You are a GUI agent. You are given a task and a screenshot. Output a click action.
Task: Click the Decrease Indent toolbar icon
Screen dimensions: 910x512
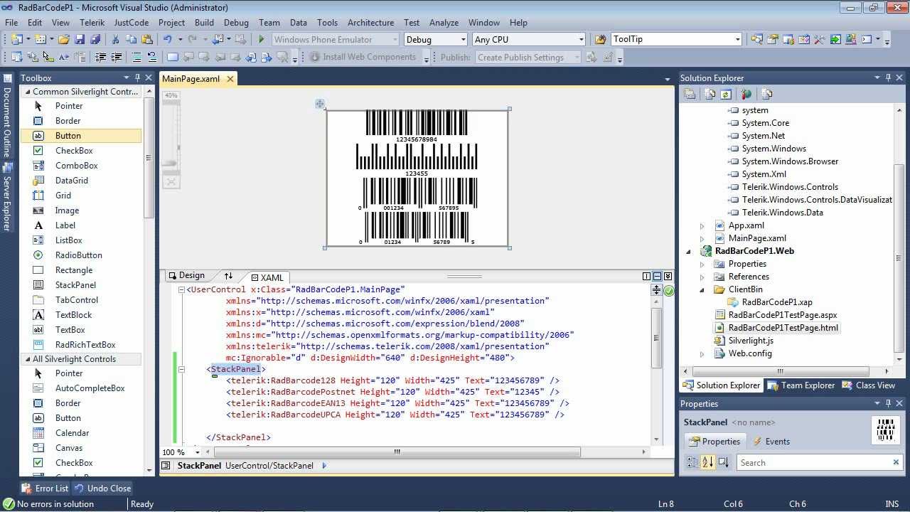[100, 57]
